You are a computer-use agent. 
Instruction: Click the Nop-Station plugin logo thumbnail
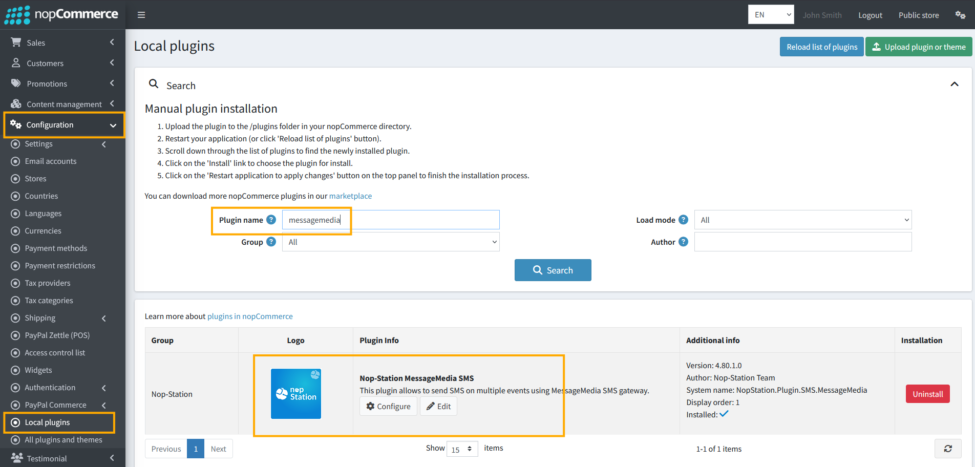pos(296,394)
